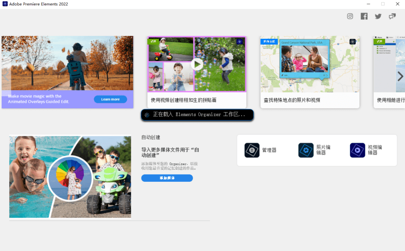Click the 视频编辑器 label
Image resolution: width=405 pixels, height=251 pixels.
[375, 150]
